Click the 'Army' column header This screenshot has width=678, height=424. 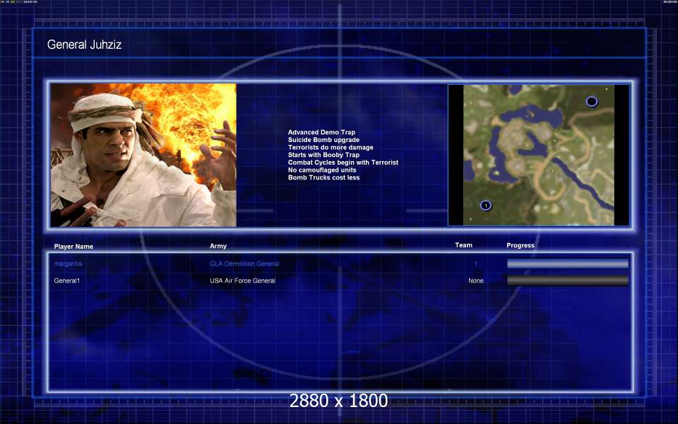click(x=218, y=246)
